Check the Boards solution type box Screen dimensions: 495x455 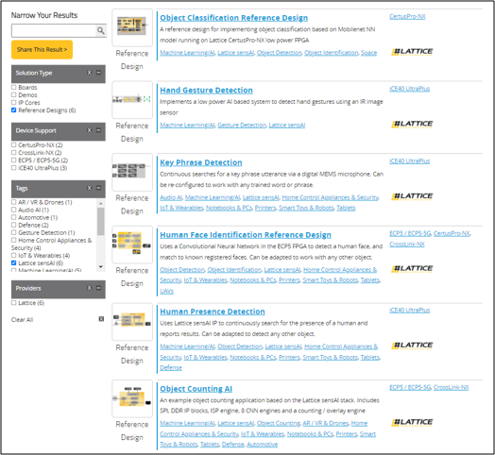point(13,87)
